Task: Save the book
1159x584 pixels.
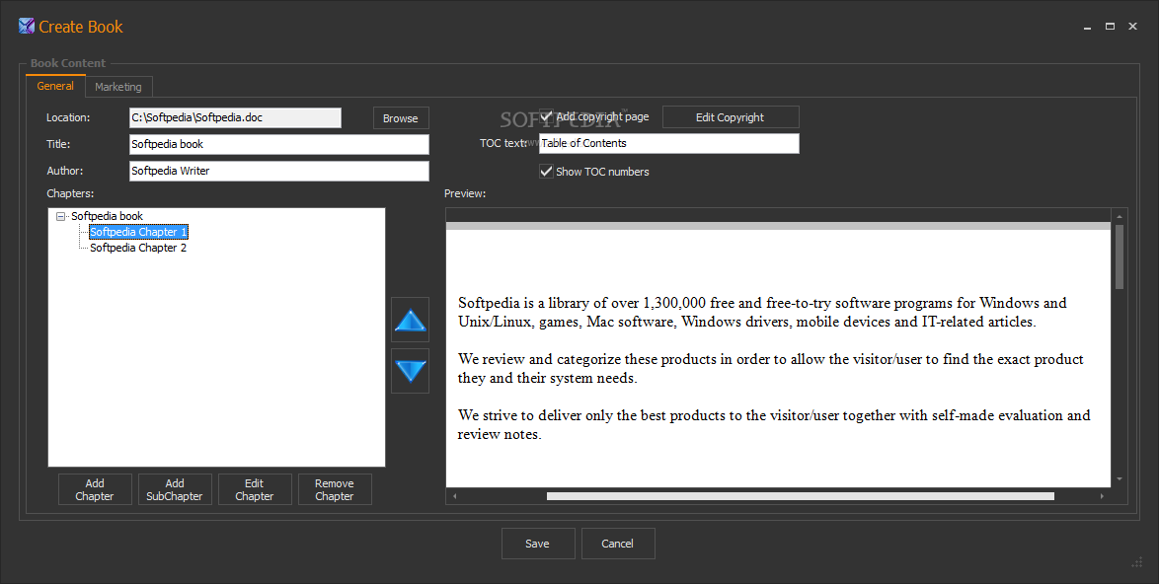Action: (537, 544)
